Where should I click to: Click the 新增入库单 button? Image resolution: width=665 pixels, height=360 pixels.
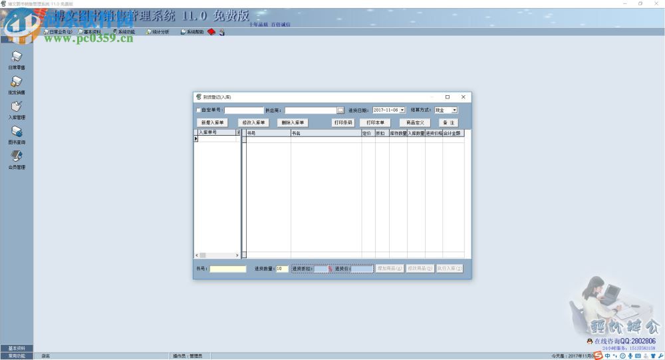[213, 122]
